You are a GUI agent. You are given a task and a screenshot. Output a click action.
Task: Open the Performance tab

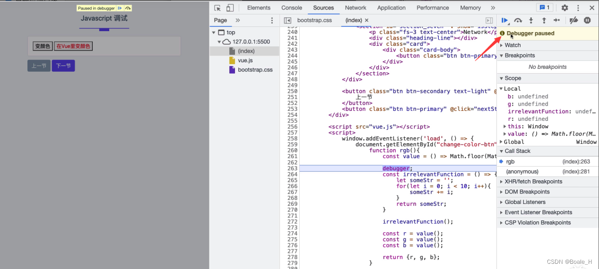(x=433, y=8)
